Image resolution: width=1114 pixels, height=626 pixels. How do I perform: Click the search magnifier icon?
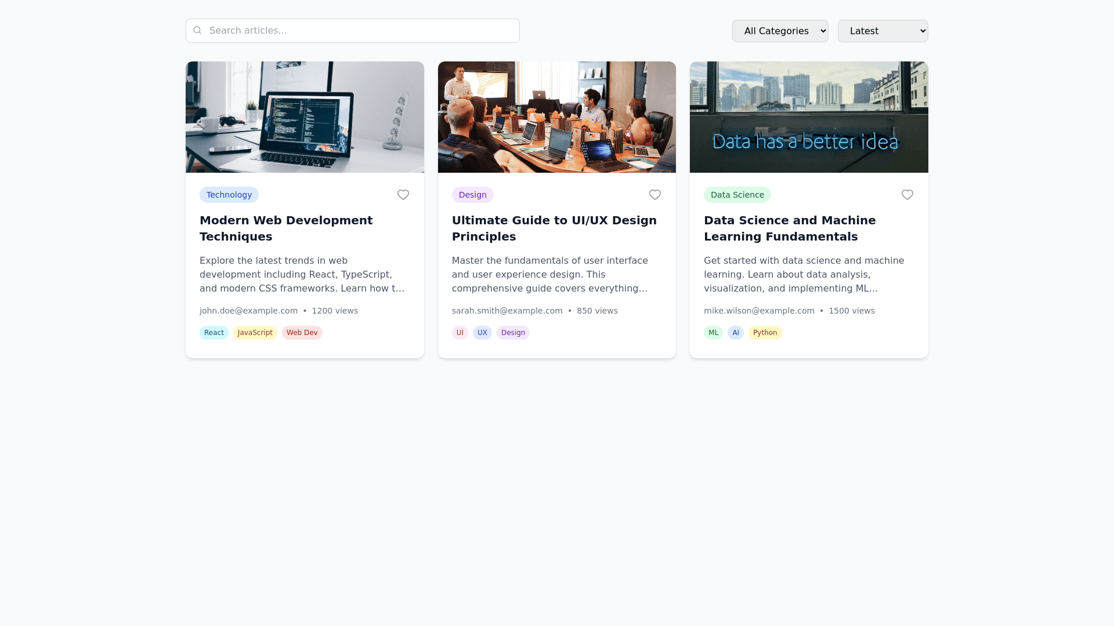197,30
